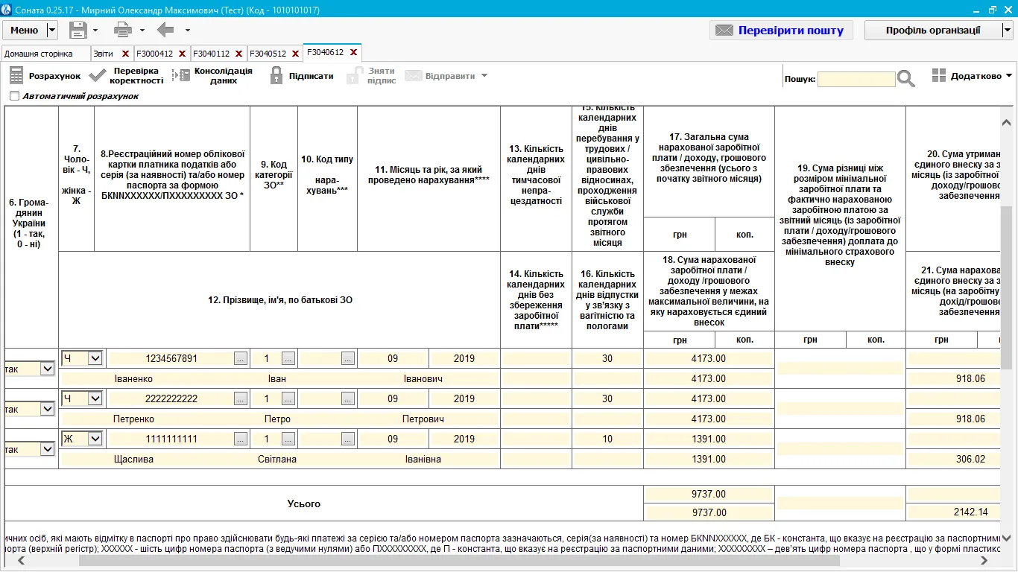
Task: Open category code lookup in Щаслива row
Action: point(288,439)
